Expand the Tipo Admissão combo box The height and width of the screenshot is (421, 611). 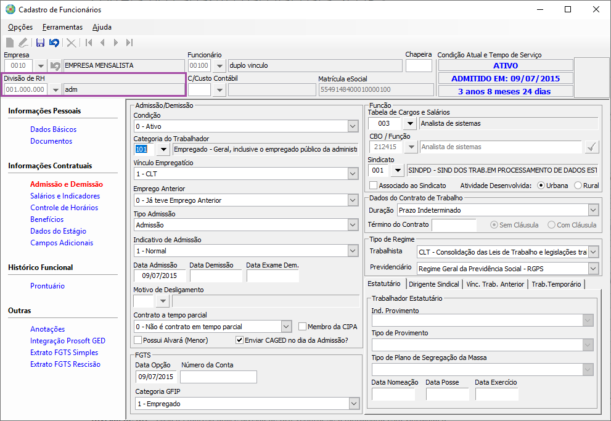click(353, 225)
